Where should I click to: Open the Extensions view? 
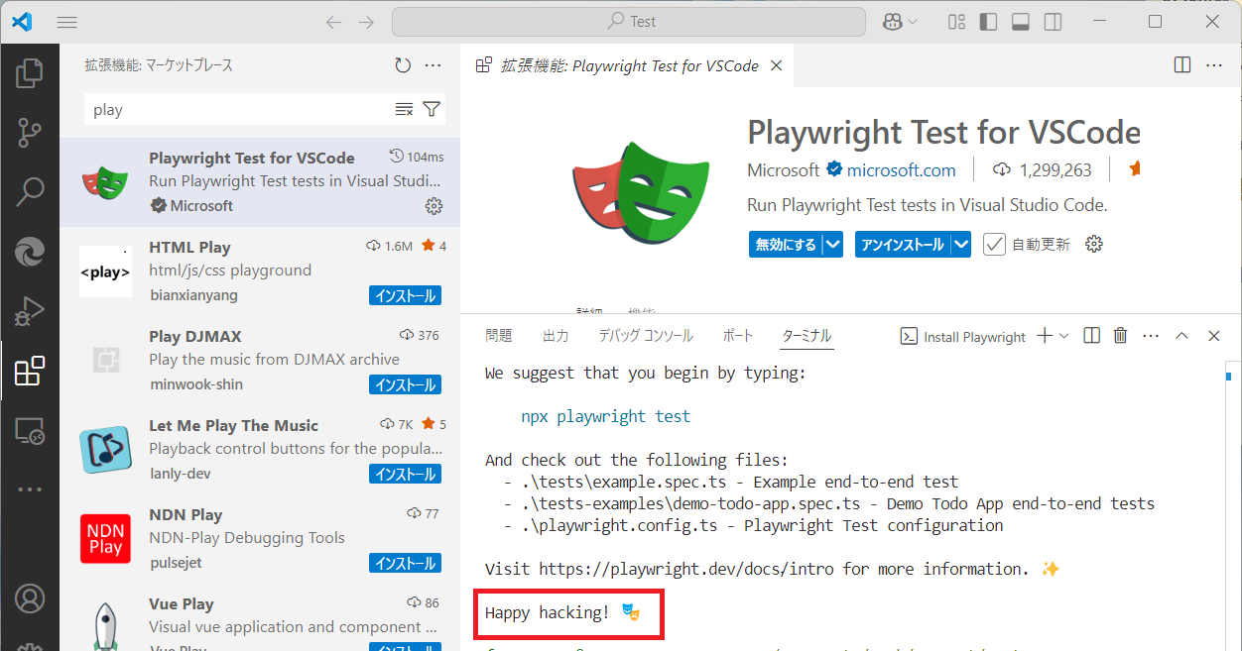click(x=30, y=371)
